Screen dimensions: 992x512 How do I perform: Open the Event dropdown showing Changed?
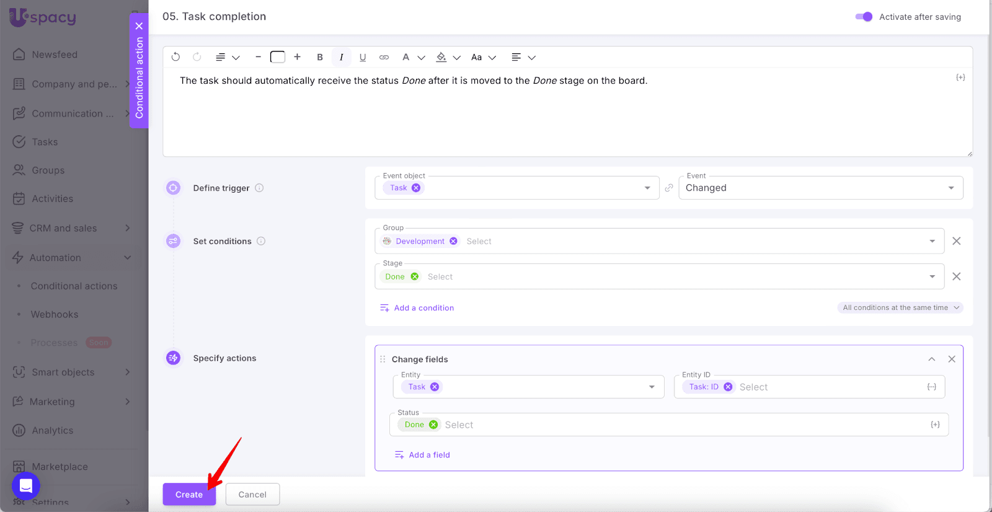point(820,188)
